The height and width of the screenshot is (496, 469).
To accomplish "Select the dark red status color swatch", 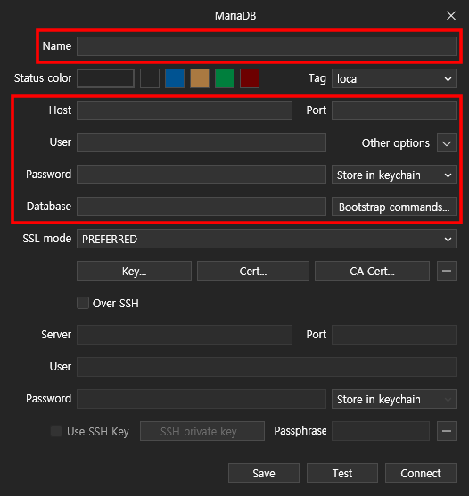I will pyautogui.click(x=250, y=78).
